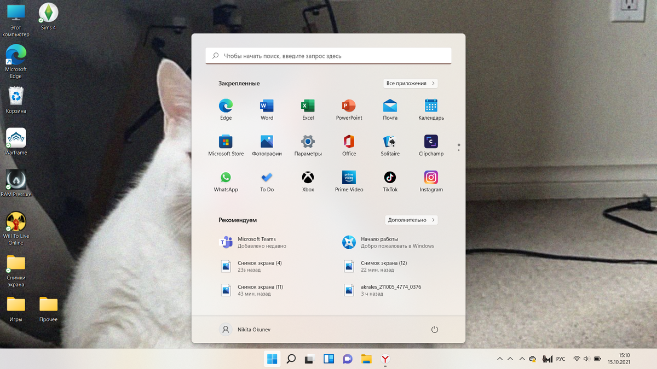
Task: Launch WhatsApp from pinned apps
Action: (x=226, y=181)
